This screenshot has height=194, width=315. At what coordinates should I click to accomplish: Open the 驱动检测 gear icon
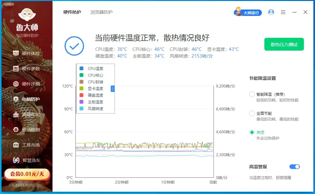coord(16,130)
